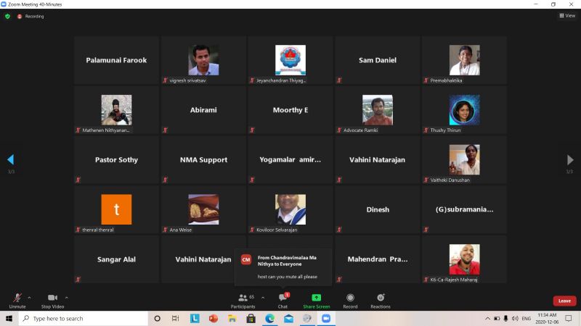Expand the arrow next to Participants
This screenshot has height=326, width=581.
263,297
